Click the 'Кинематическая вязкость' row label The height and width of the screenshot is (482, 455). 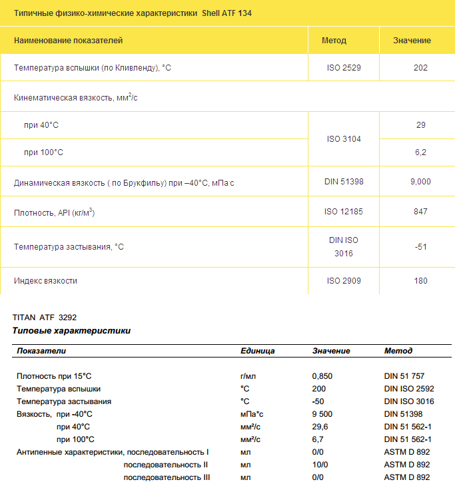(76, 98)
